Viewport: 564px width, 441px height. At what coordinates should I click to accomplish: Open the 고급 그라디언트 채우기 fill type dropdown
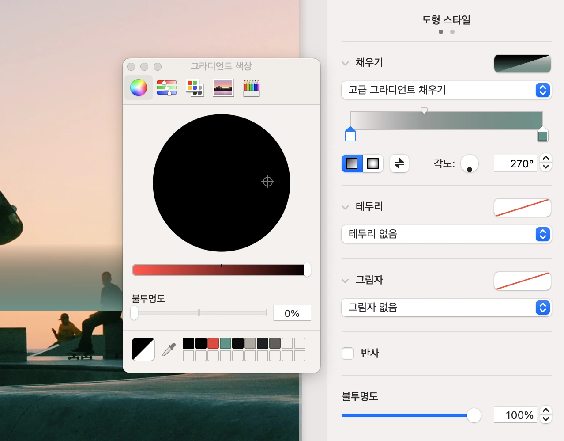click(447, 90)
